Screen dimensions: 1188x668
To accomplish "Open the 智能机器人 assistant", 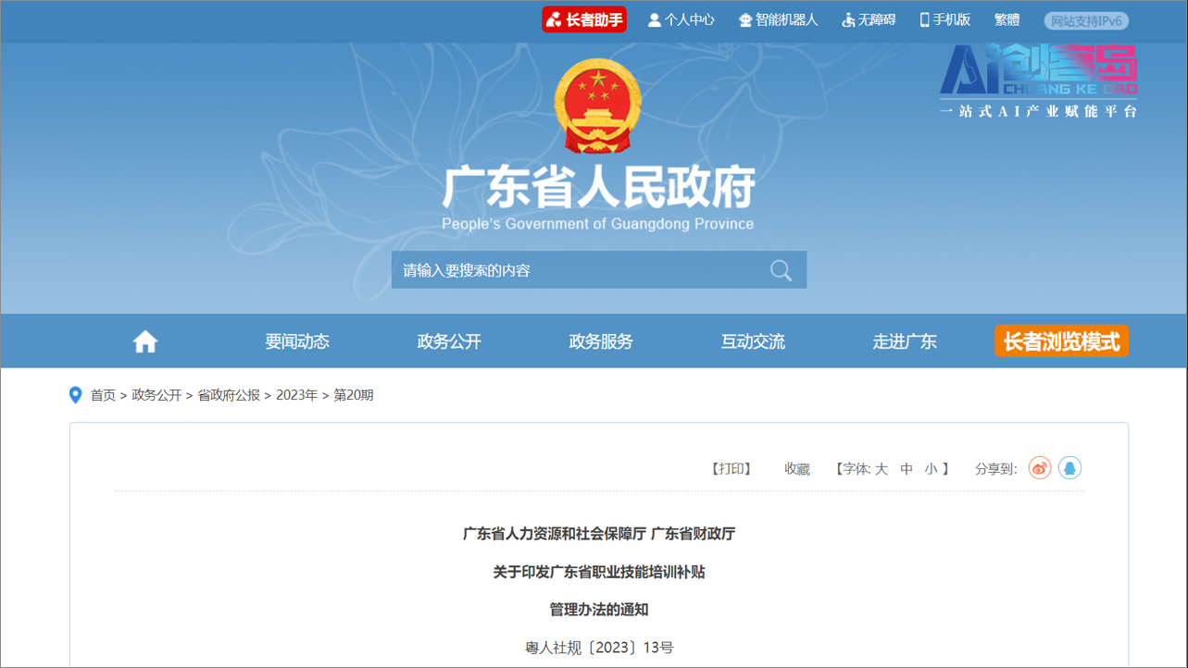I will click(x=778, y=19).
